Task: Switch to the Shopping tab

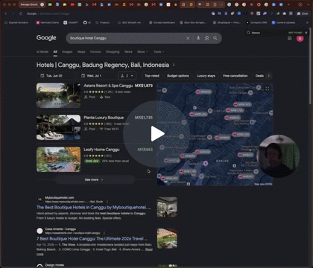Action: [x=113, y=52]
